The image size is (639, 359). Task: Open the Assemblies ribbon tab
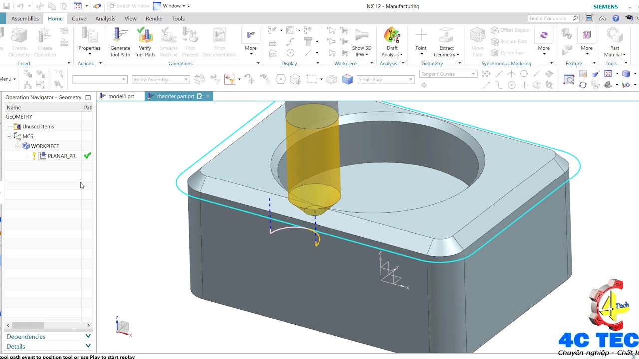coord(25,19)
